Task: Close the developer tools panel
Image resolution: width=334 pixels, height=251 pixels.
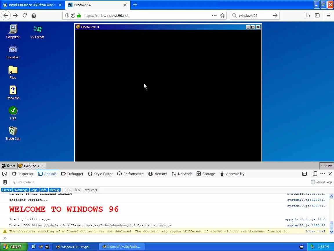Action: (x=330, y=174)
